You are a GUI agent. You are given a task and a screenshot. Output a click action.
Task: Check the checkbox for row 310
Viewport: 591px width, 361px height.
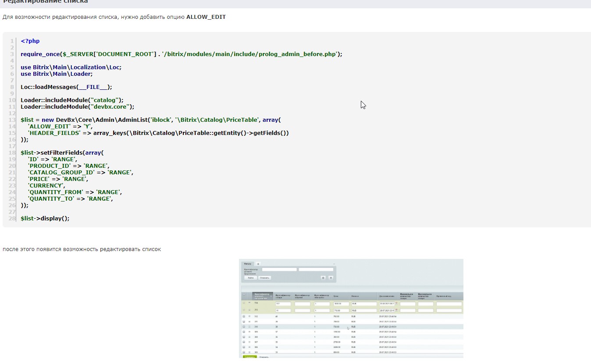click(244, 326)
